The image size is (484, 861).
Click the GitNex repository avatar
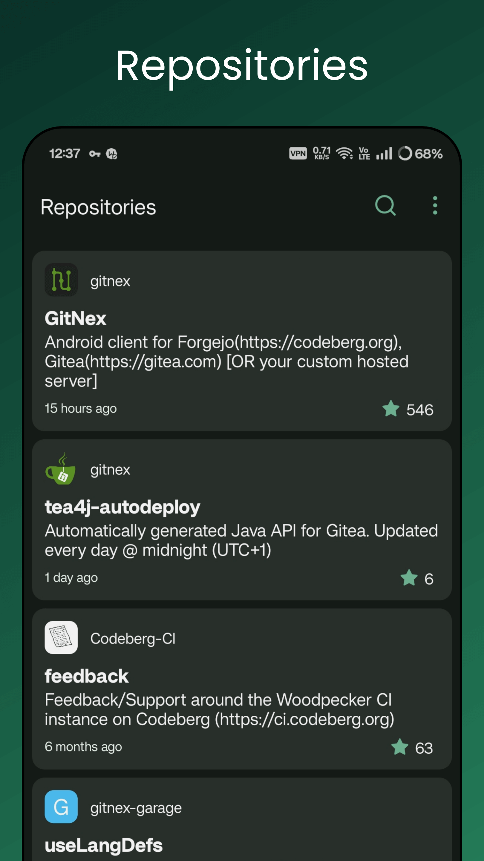[61, 280]
